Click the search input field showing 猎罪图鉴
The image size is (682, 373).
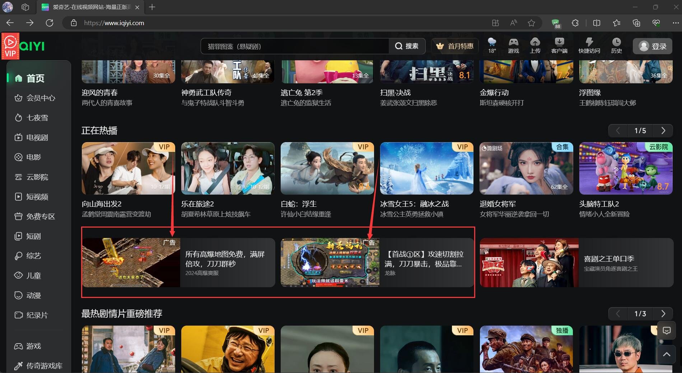[x=294, y=46]
